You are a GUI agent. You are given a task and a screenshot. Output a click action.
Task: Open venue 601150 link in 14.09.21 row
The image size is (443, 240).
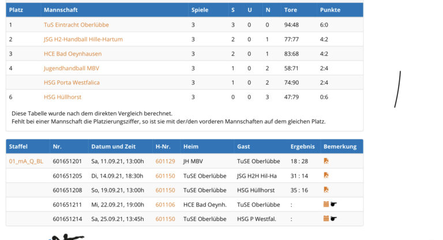click(x=165, y=175)
